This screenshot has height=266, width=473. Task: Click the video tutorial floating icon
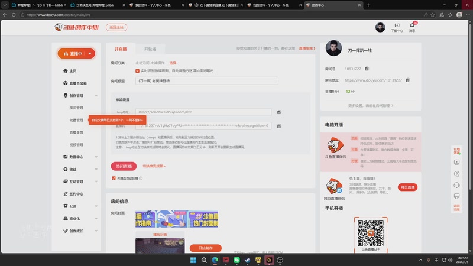tap(456, 162)
